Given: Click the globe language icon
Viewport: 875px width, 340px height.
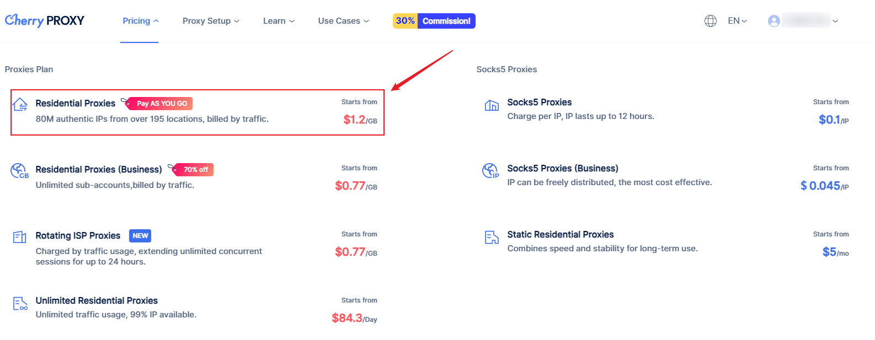Looking at the screenshot, I should (x=711, y=21).
